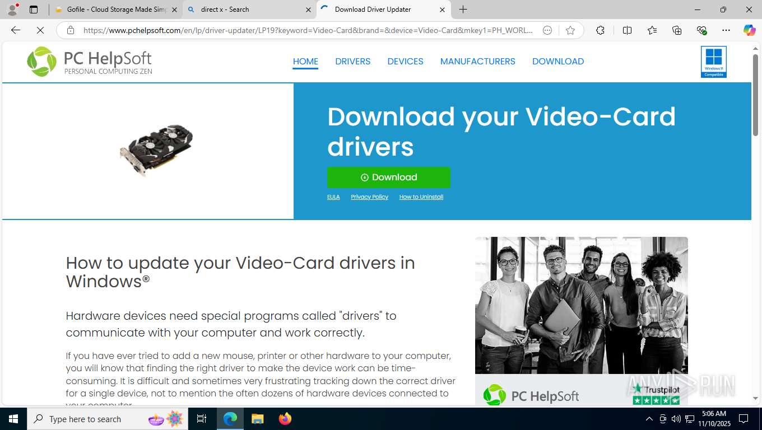Click the address bar URL
Image resolution: width=762 pixels, height=430 pixels.
[308, 30]
